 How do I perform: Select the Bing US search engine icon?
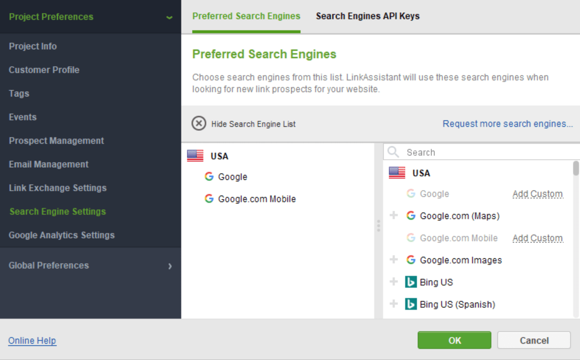pos(412,282)
